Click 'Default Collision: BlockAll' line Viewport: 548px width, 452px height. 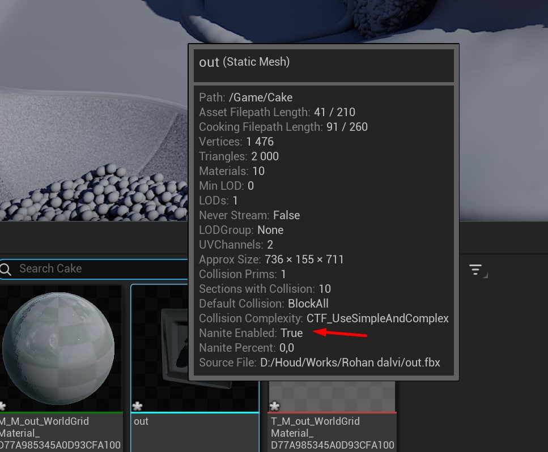coord(264,304)
